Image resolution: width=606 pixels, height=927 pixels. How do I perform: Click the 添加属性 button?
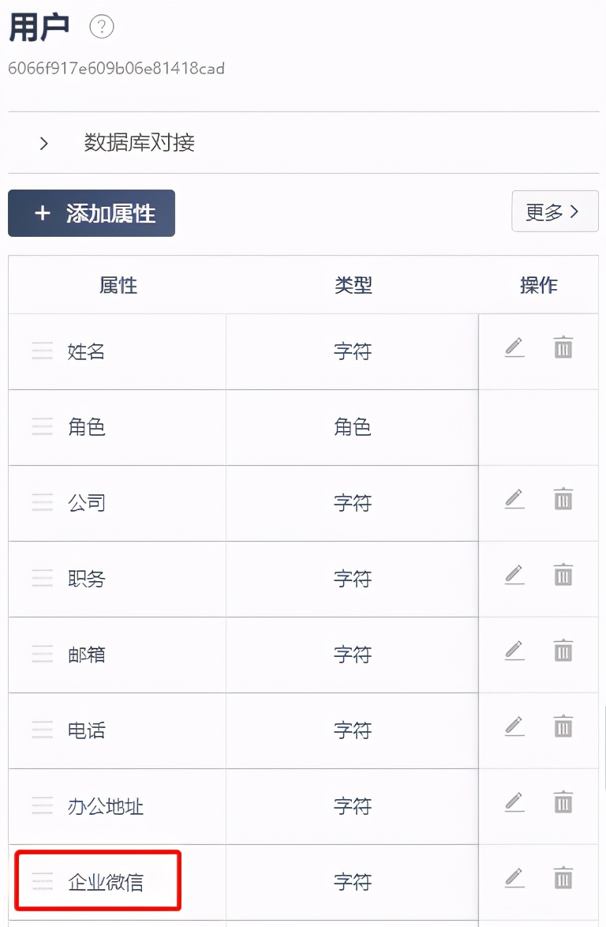click(92, 213)
